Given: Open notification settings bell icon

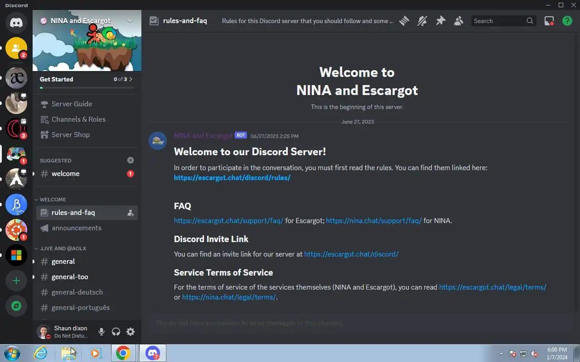Looking at the screenshot, I should pos(422,21).
